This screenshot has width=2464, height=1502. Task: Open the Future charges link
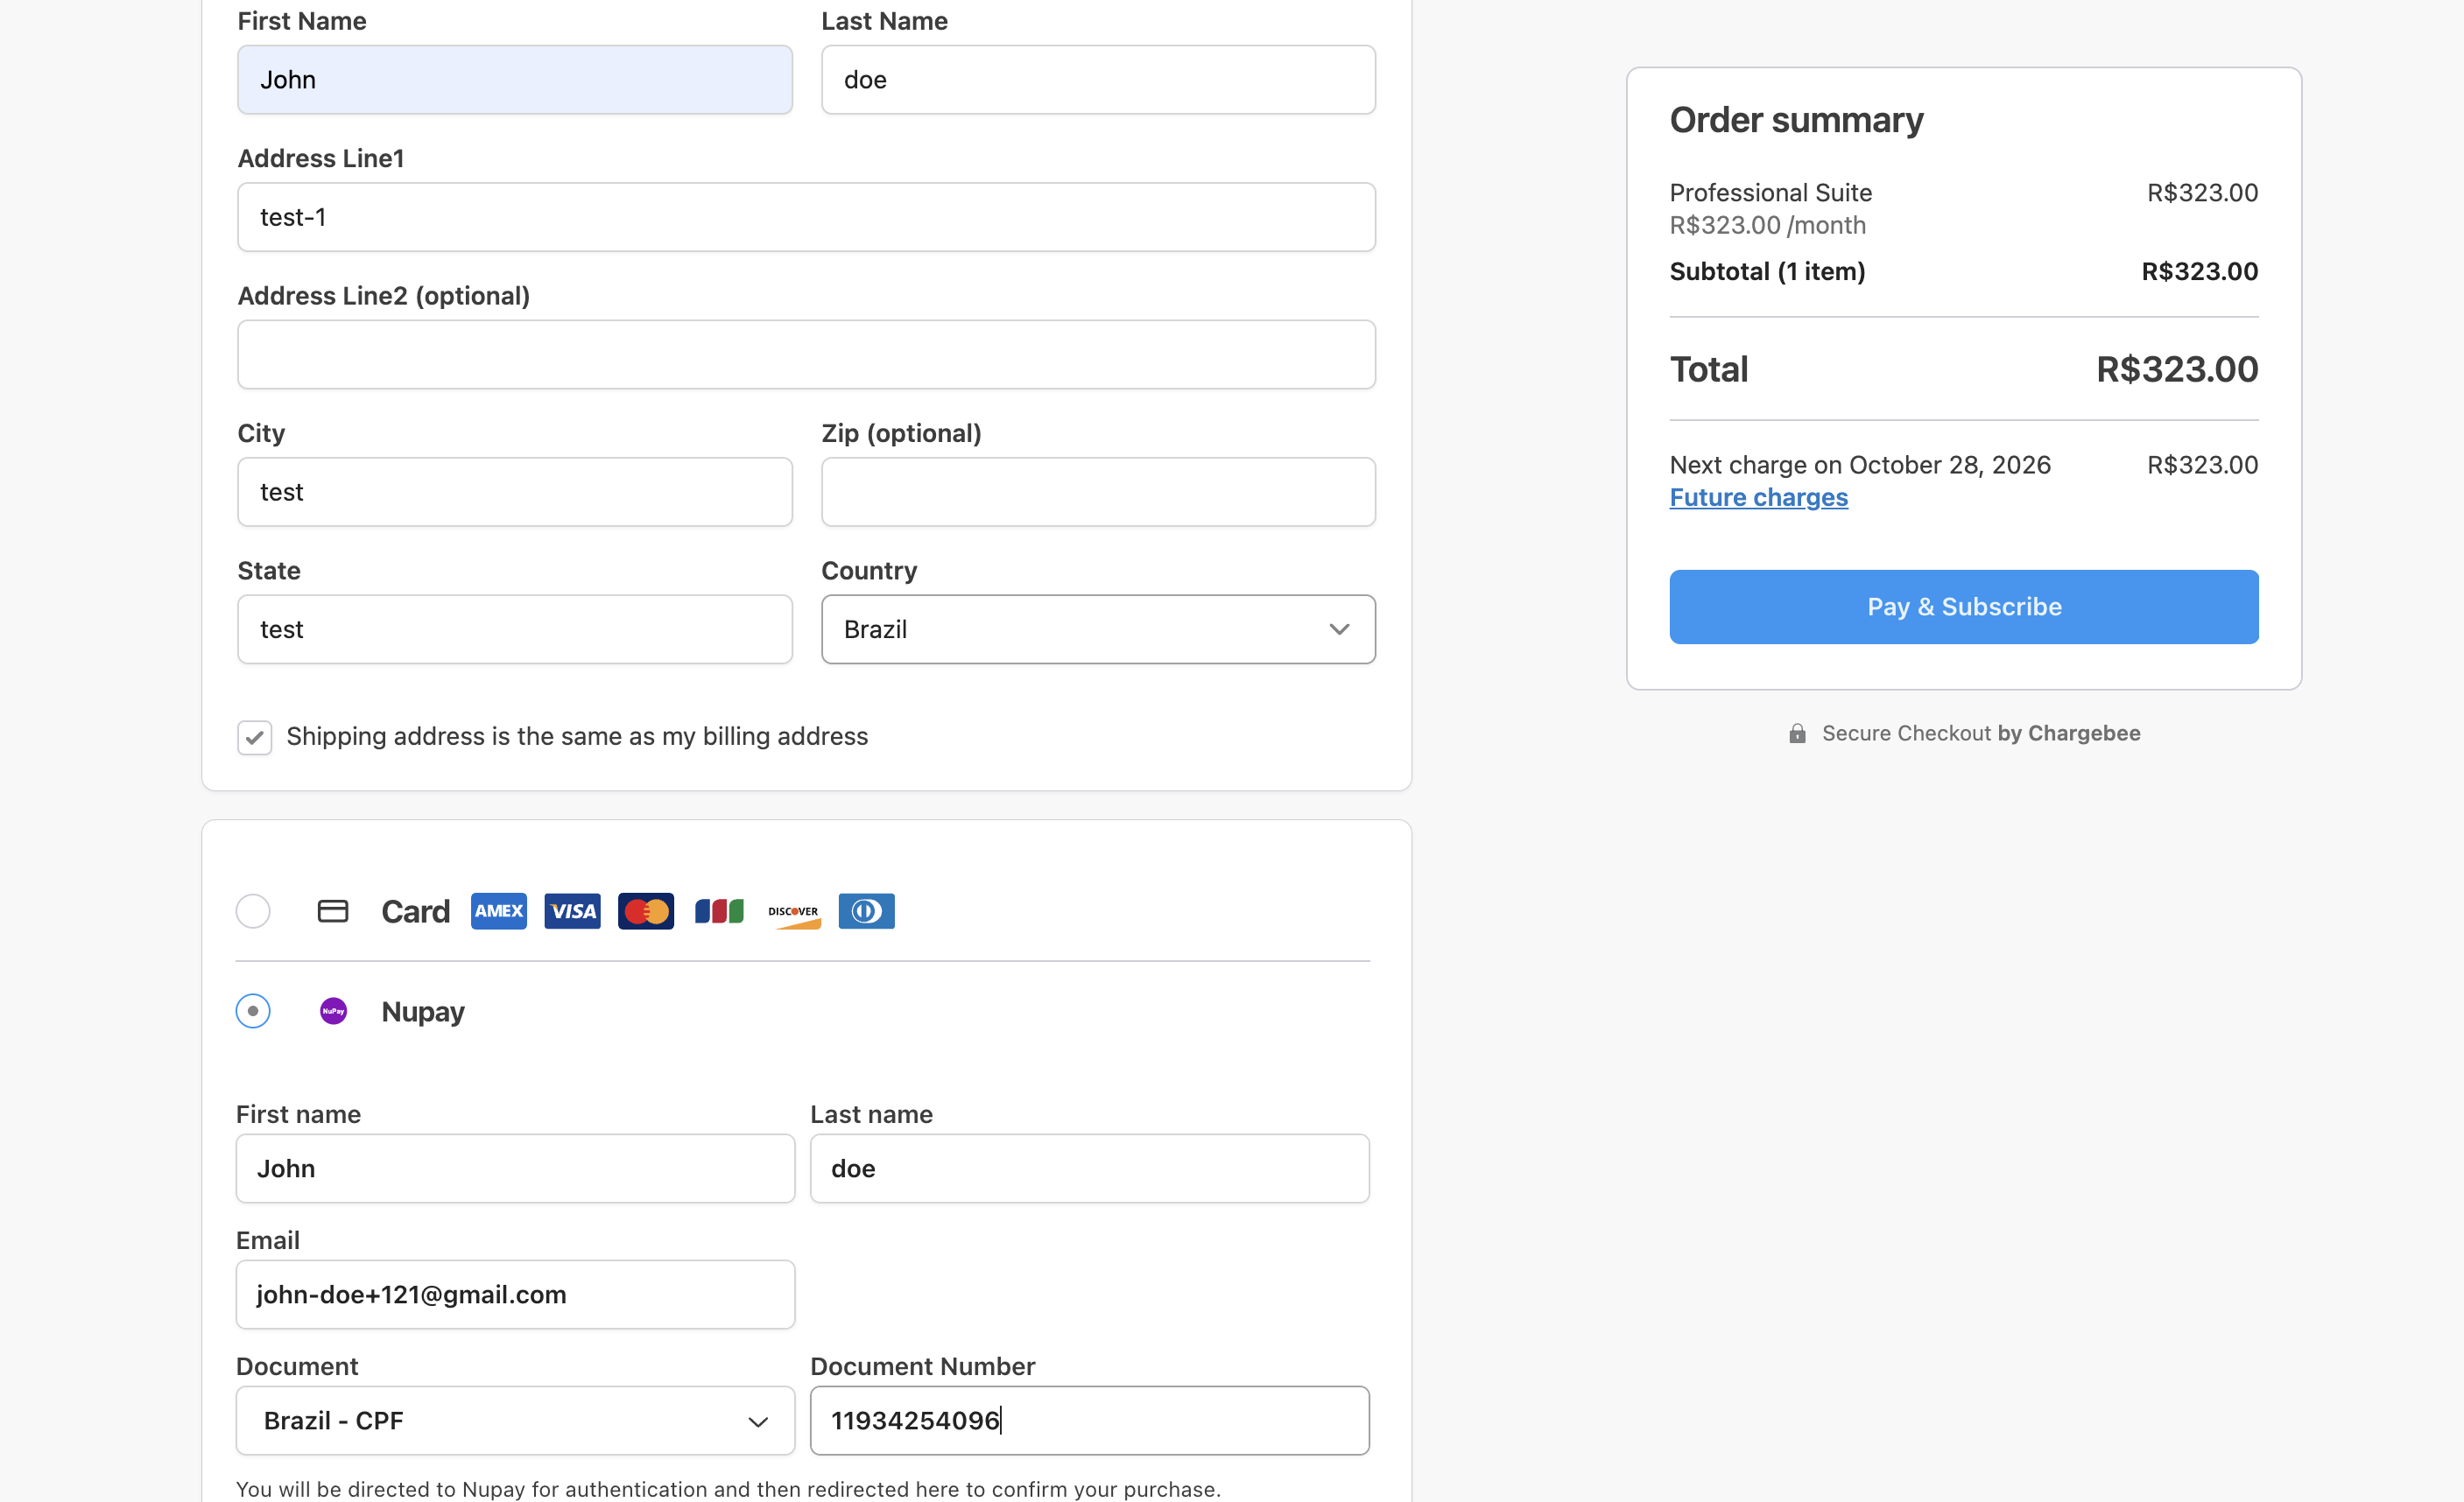[1758, 498]
